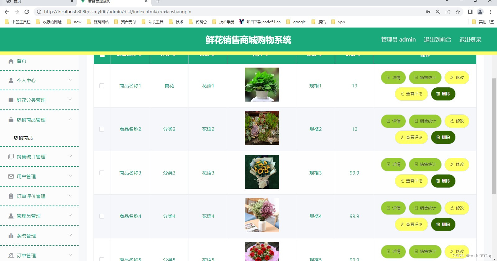Viewport: 497px width, 261px height.
Task: Open the succulents product image
Action: pos(262,128)
